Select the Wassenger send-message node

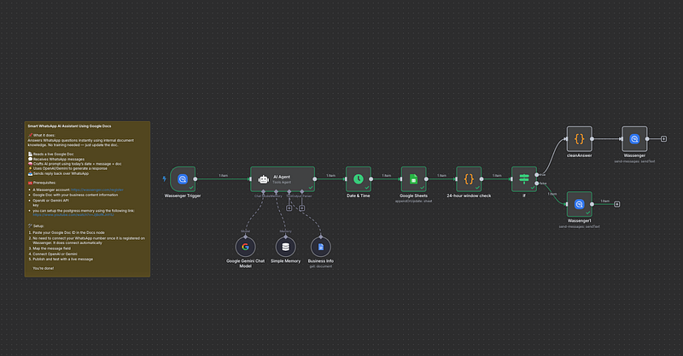(634, 138)
